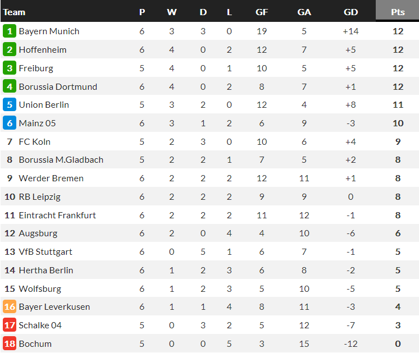Click the orange position 16 badge
This screenshot has height=353, width=419.
click(10, 307)
